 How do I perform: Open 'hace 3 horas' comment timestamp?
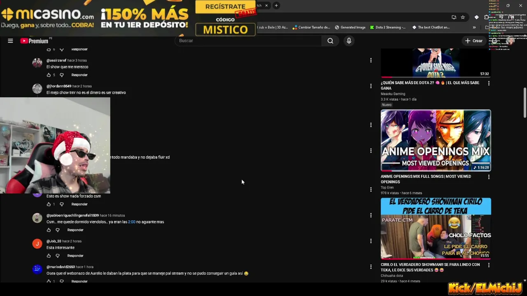(77, 60)
